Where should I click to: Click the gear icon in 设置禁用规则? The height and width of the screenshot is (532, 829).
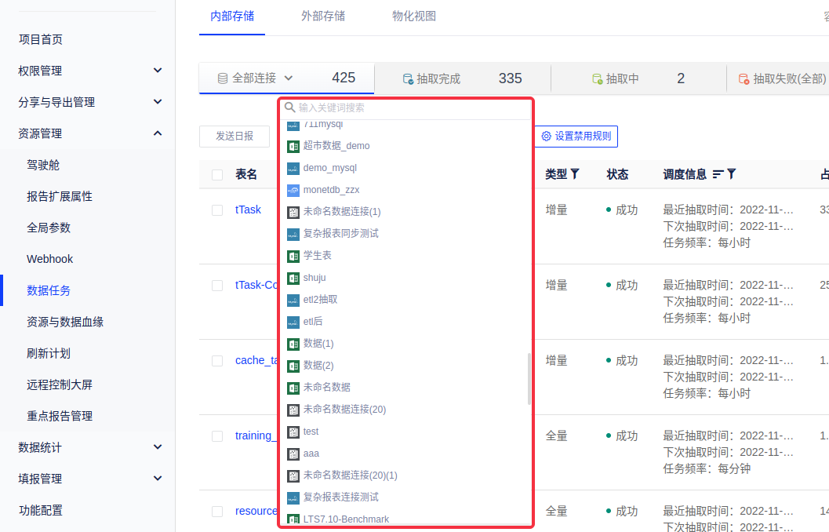[x=546, y=137]
